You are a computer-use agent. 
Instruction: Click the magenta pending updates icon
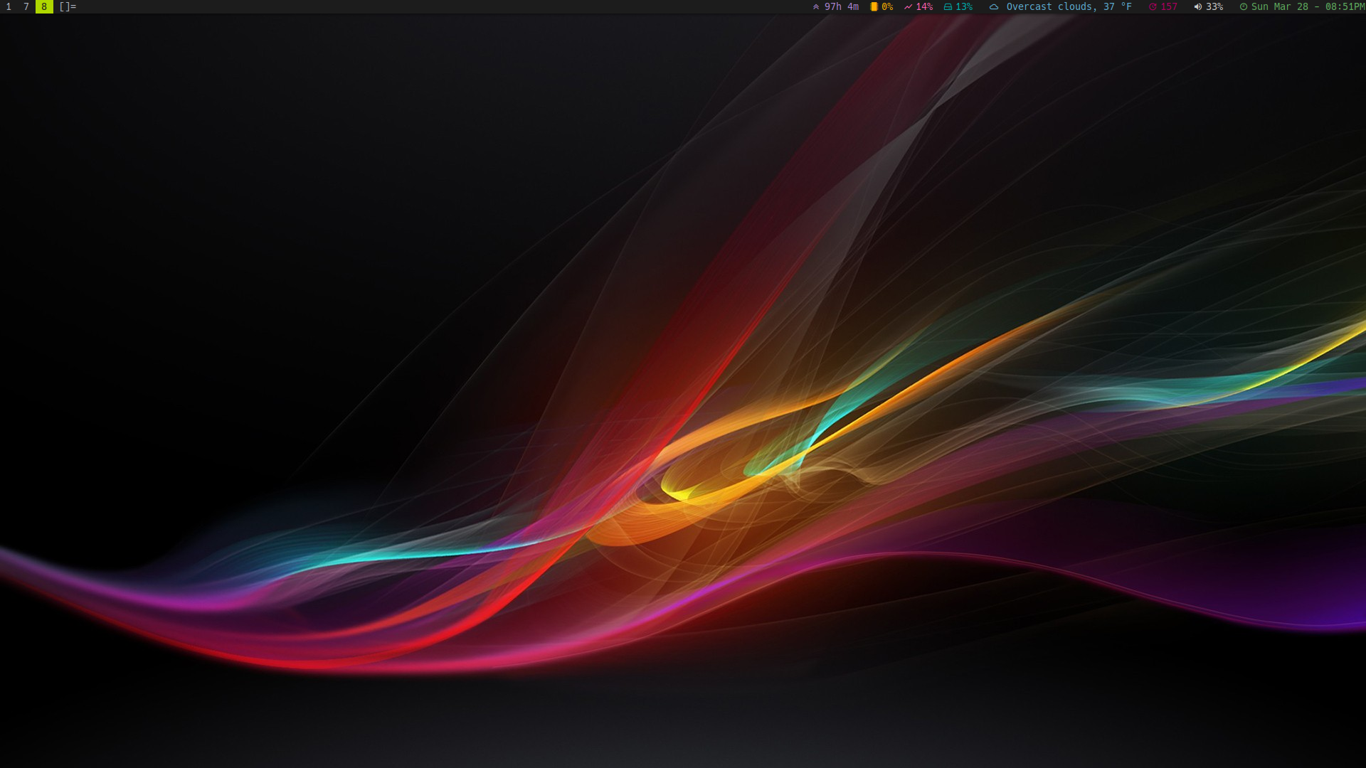point(1153,6)
